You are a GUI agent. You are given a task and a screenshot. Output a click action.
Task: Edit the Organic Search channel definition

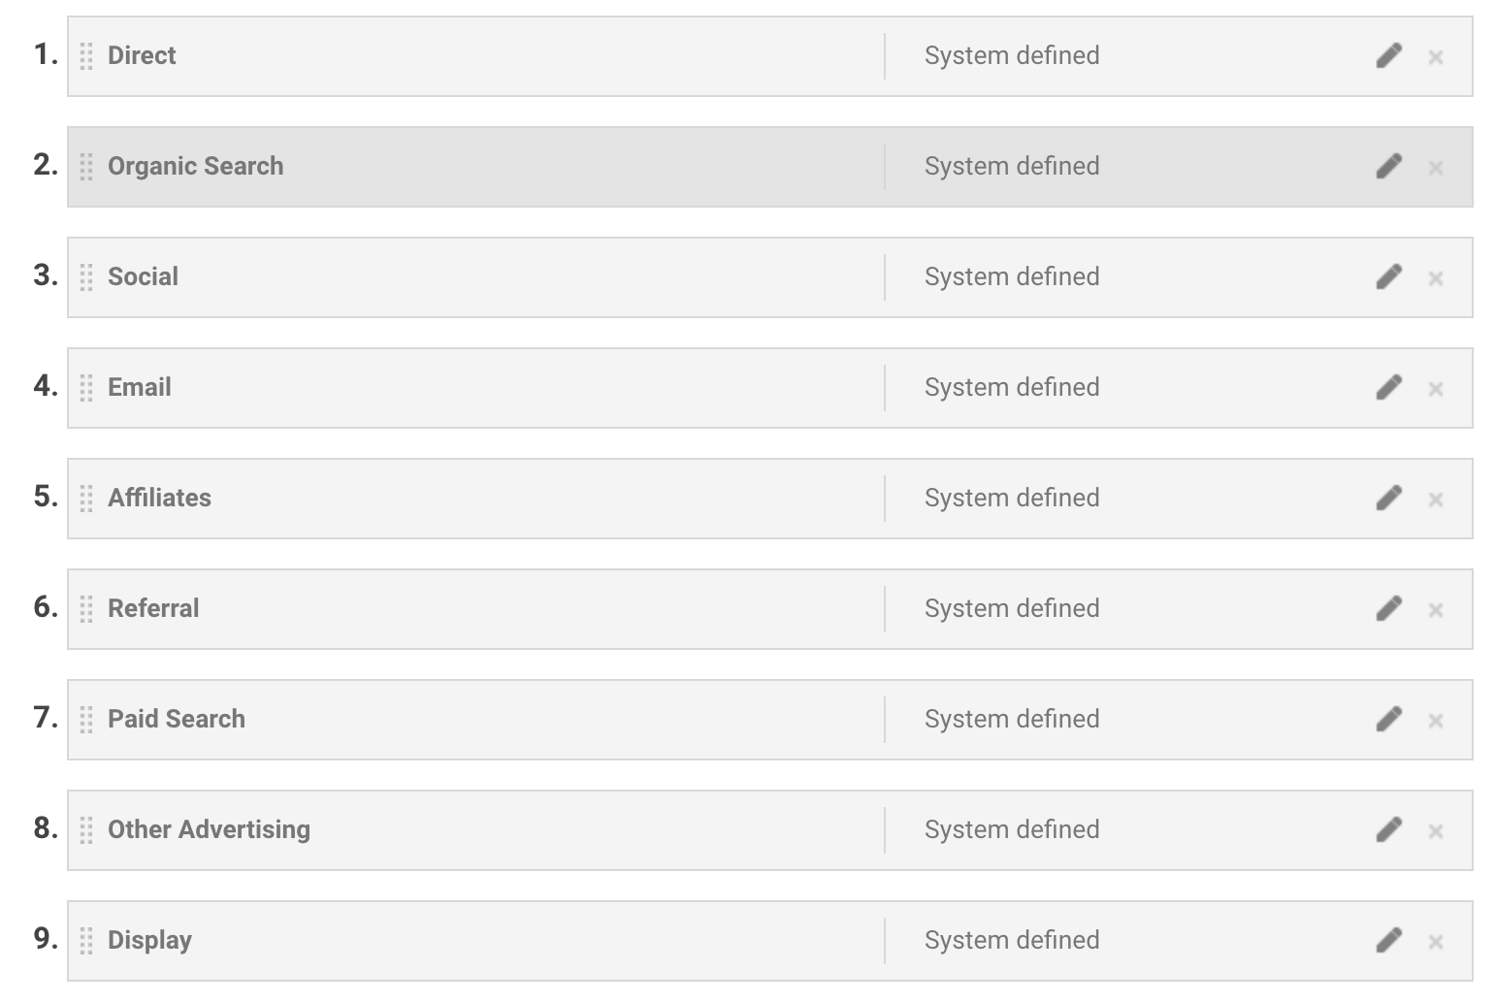point(1388,167)
